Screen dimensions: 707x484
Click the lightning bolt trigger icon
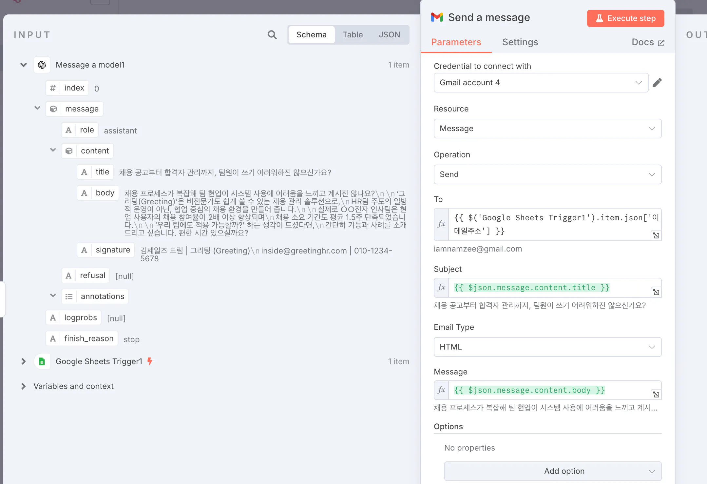(150, 361)
